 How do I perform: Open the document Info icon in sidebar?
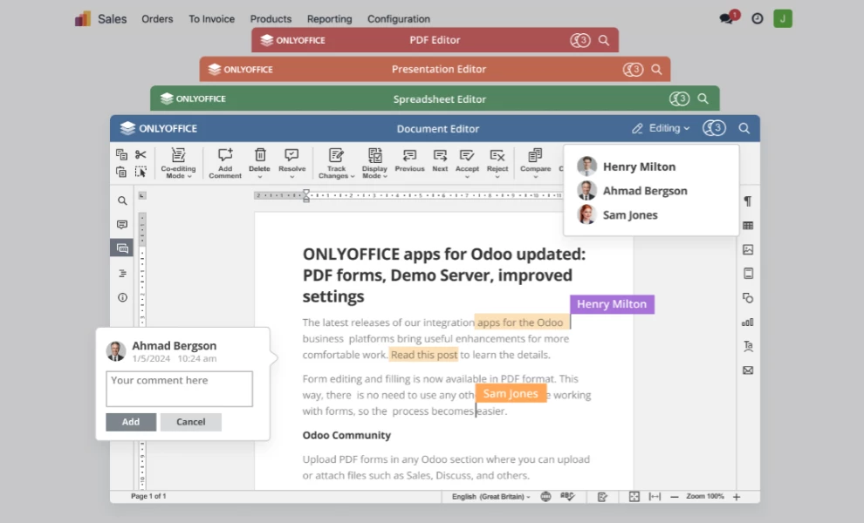point(122,297)
